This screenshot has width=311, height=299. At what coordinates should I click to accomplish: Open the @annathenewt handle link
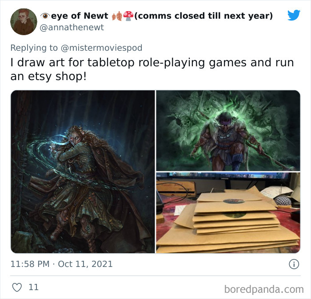72,28
